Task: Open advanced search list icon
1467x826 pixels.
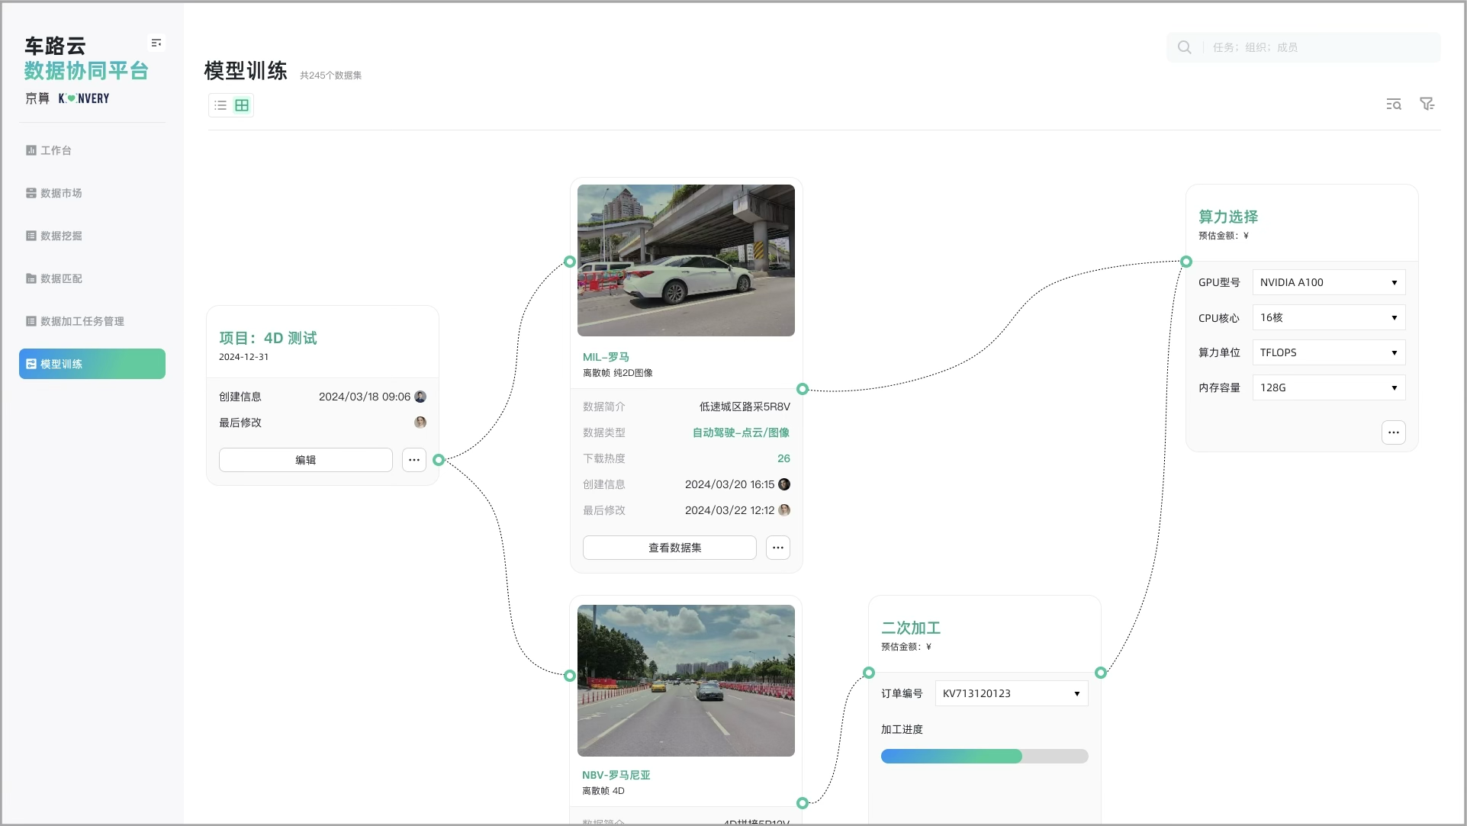Action: pos(1393,104)
